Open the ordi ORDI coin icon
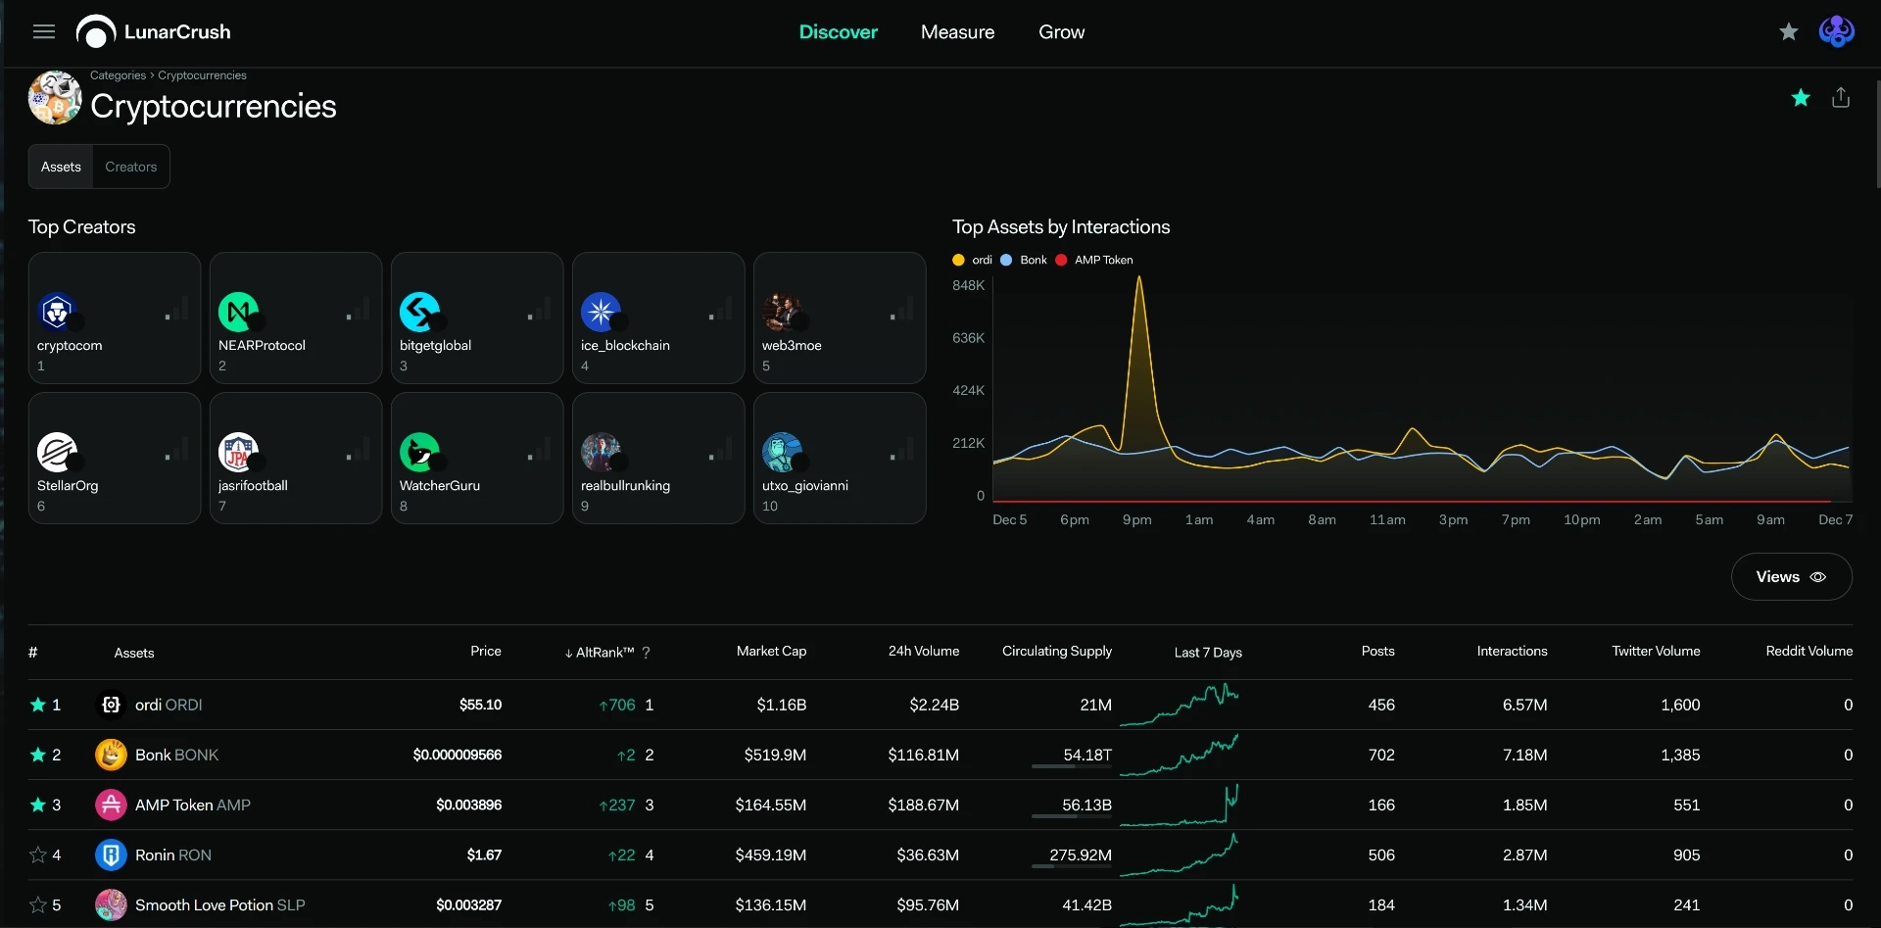Viewport: 1881px width, 928px height. [111, 705]
